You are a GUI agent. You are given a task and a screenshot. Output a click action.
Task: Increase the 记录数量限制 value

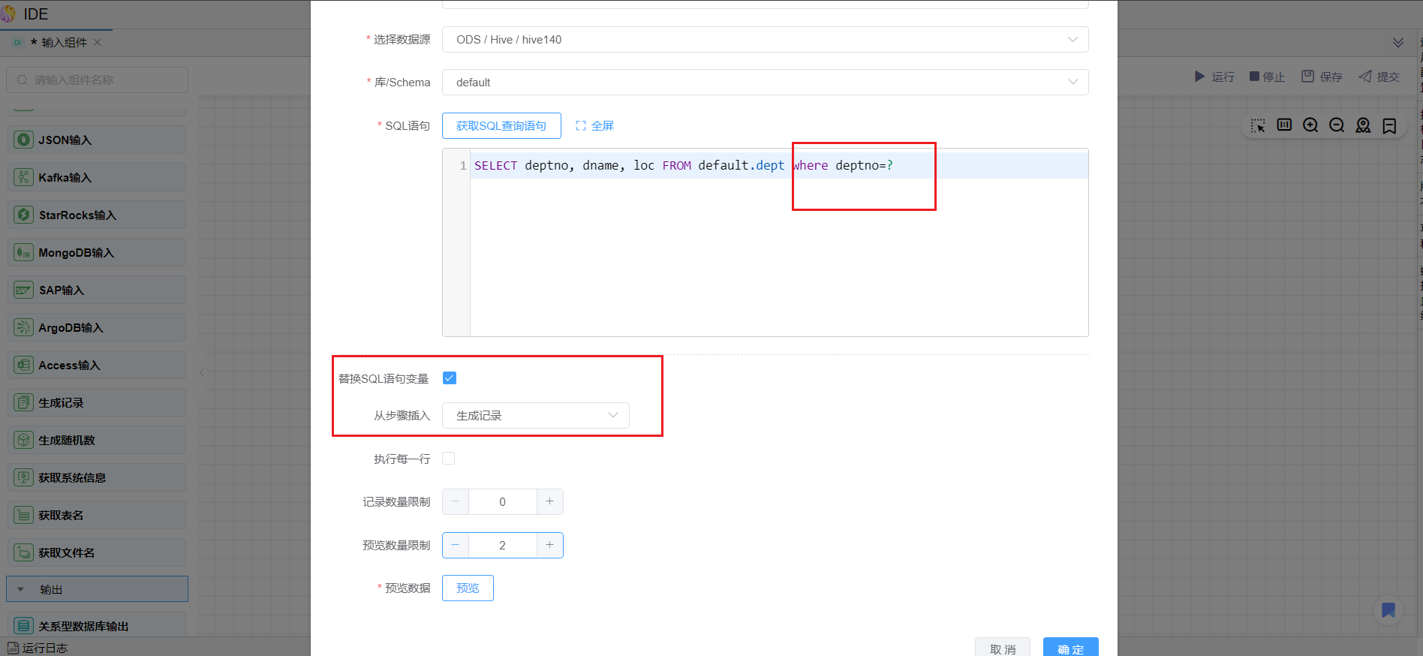tap(550, 502)
